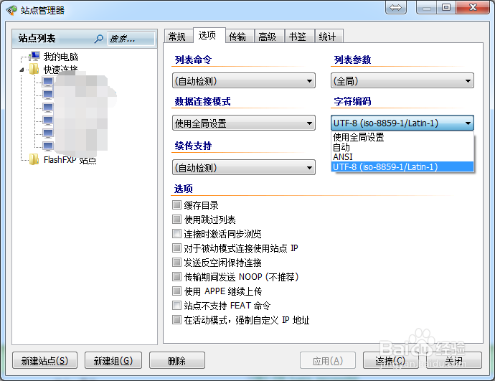Viewport: 495px width, 381px height.
Task: Click the double-arrow expand button in title bar
Action: click(x=395, y=8)
